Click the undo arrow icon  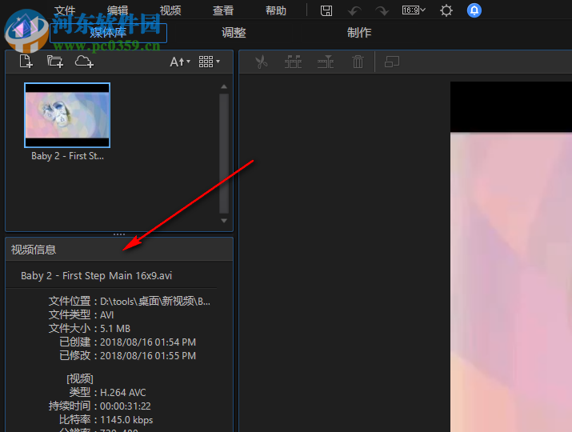coord(354,11)
